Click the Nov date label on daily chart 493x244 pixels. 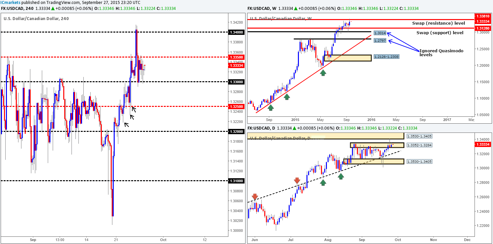coord(434,239)
